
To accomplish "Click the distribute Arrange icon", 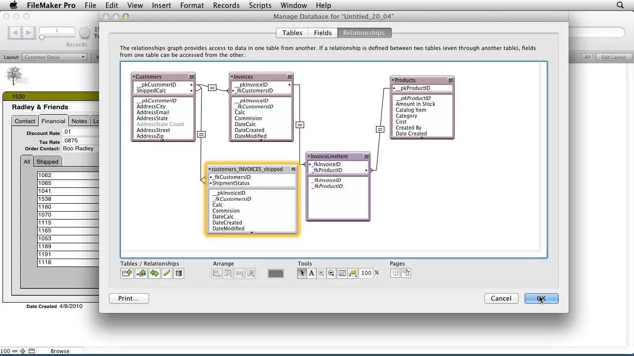I will pos(239,273).
